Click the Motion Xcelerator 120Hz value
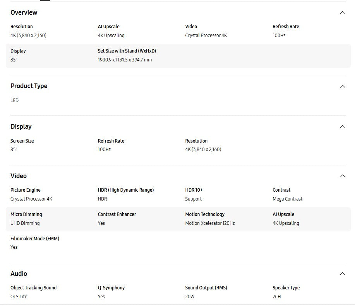The width and height of the screenshot is (355, 306). coord(210,223)
